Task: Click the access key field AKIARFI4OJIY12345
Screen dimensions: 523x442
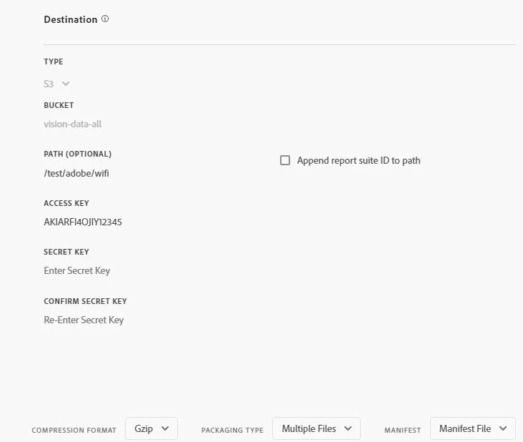Action: pyautogui.click(x=83, y=222)
